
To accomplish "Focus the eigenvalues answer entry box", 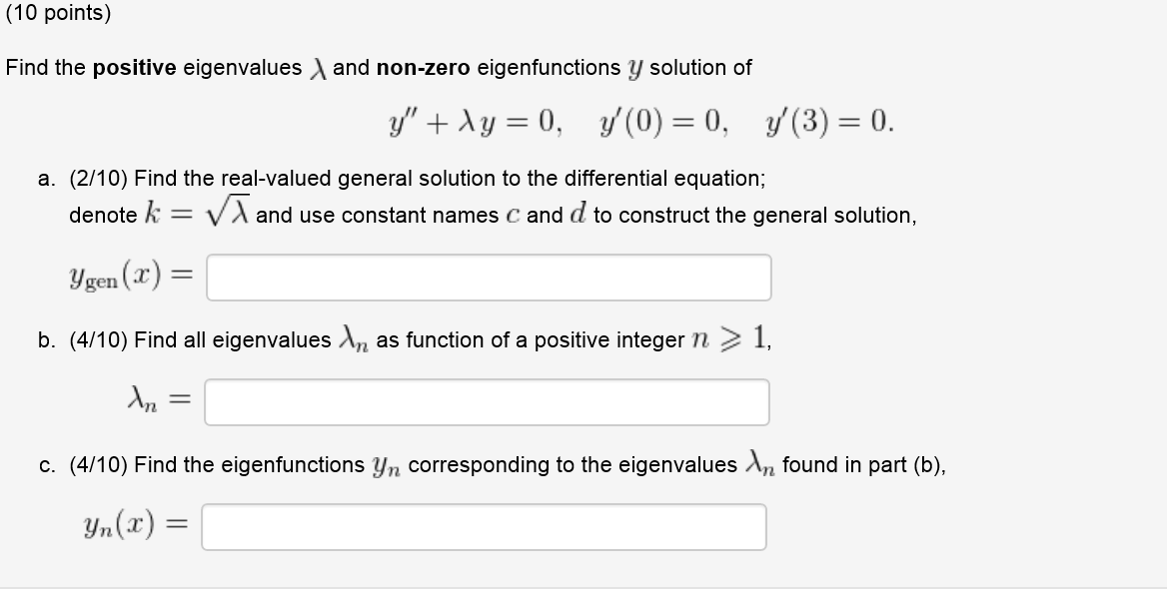I will [487, 401].
